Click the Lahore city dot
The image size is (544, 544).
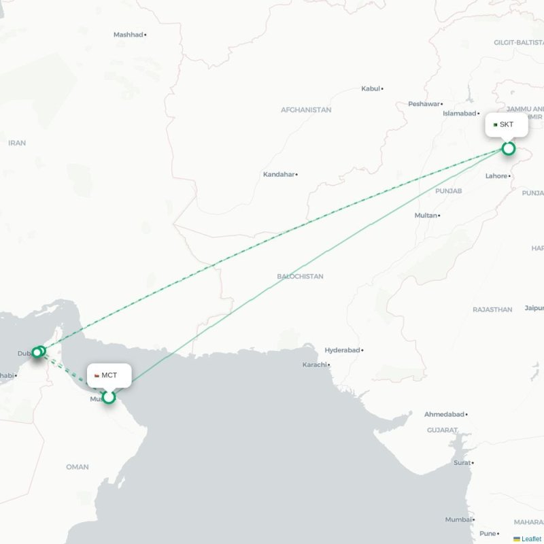509,176
